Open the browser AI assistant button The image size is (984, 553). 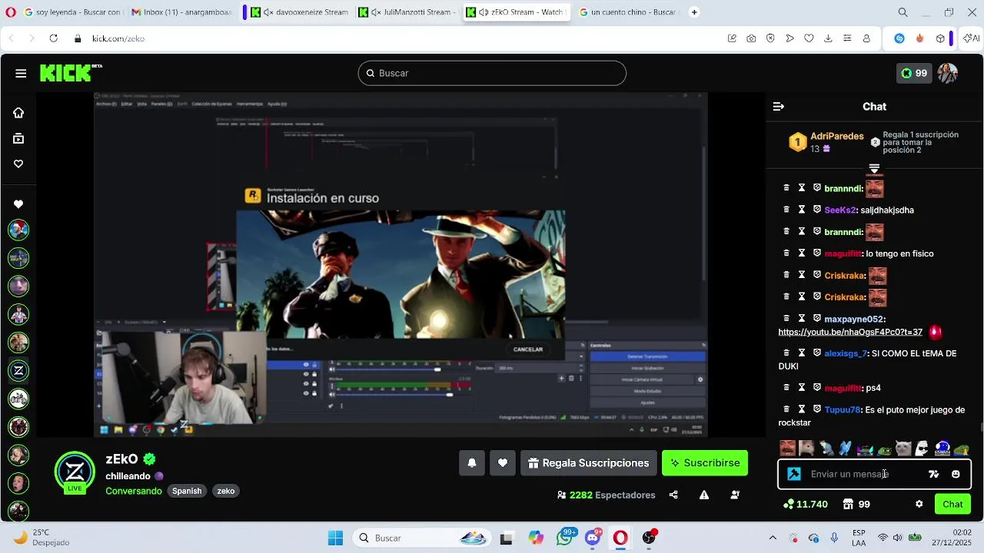(972, 38)
